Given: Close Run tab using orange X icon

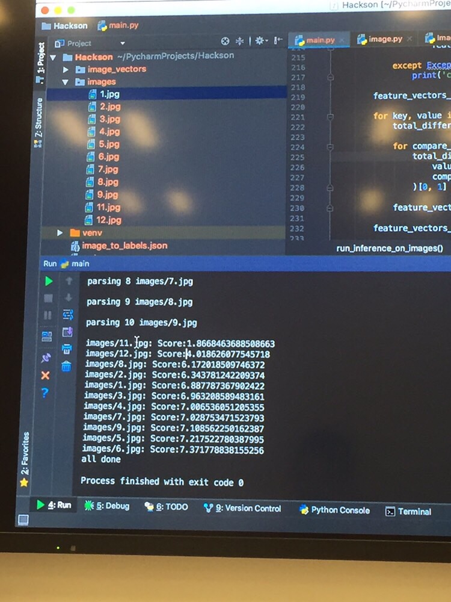Looking at the screenshot, I should [45, 375].
